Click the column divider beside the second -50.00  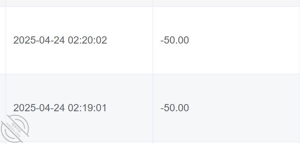pyautogui.click(x=153, y=108)
